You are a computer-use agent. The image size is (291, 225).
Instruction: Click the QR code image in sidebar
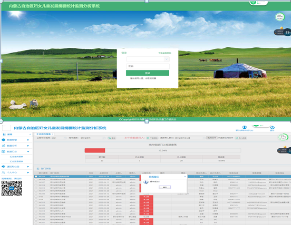[12, 188]
